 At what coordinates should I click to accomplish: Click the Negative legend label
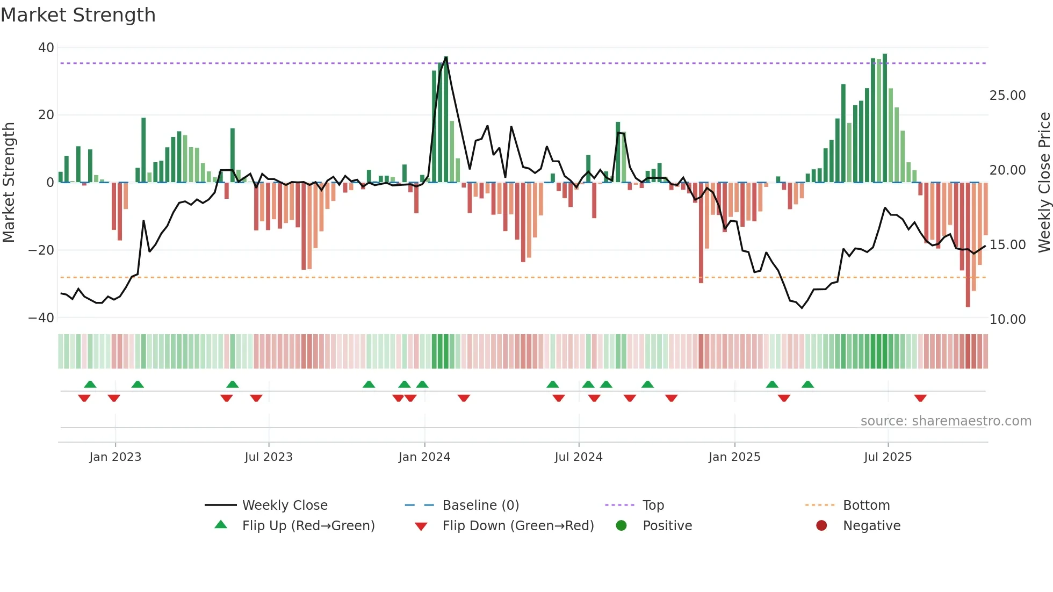(x=871, y=525)
